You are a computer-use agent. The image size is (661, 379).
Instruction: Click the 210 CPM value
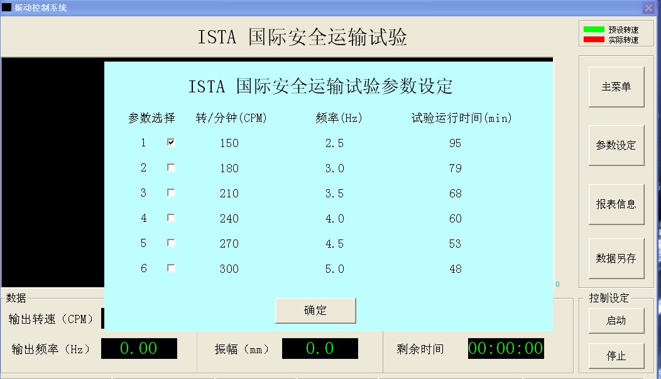click(229, 194)
